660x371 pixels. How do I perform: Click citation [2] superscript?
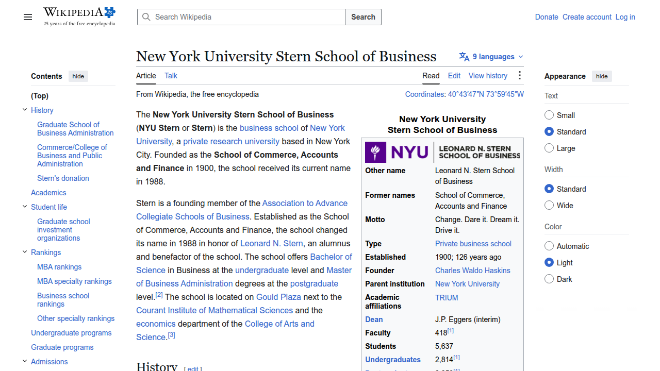tap(159, 295)
